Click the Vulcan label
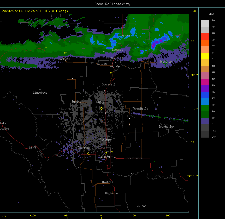 (142, 206)
